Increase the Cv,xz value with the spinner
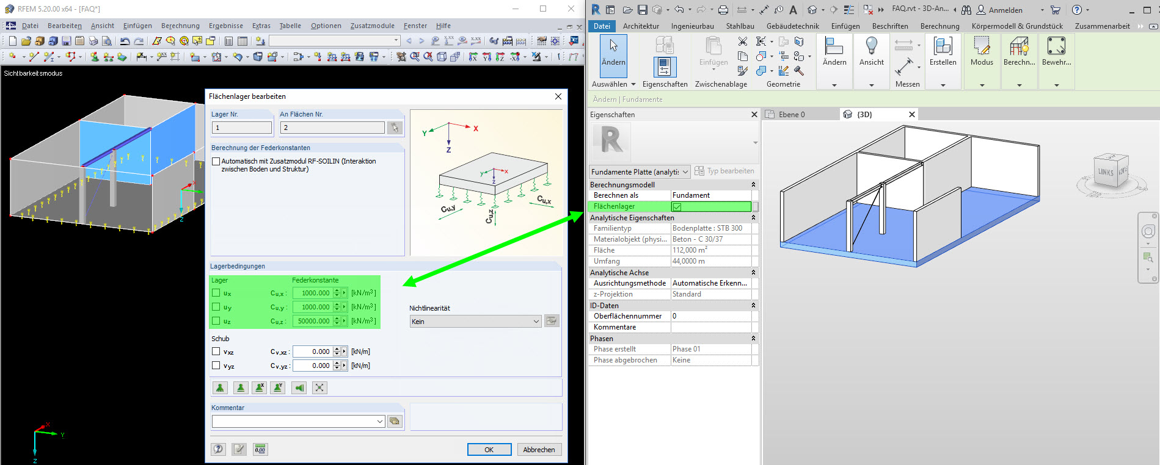Screen dimensions: 1160x465 tap(337, 349)
